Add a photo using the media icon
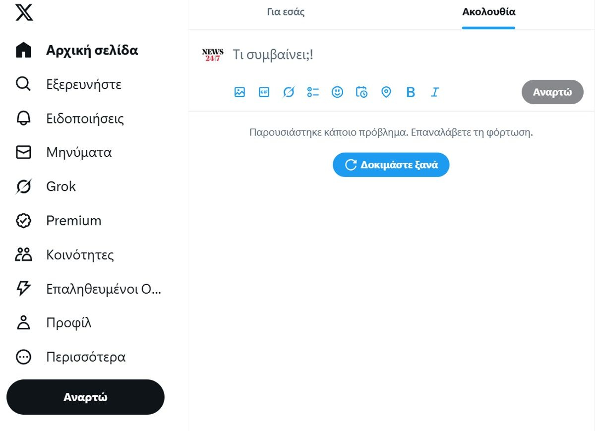Viewport: 595px width, 431px height. pos(240,92)
